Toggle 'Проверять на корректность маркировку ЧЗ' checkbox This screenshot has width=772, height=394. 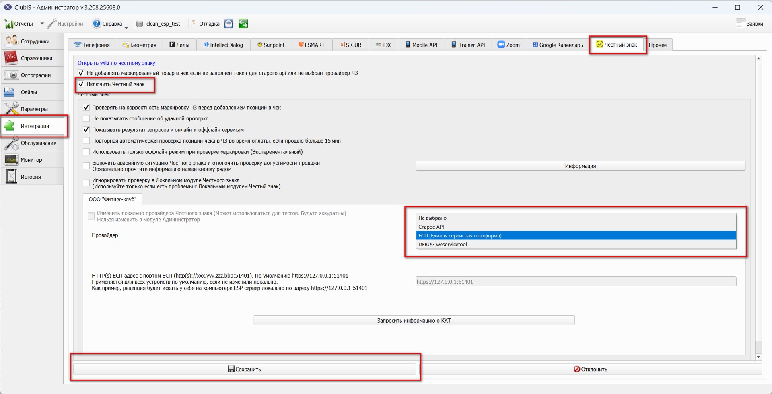click(x=86, y=108)
